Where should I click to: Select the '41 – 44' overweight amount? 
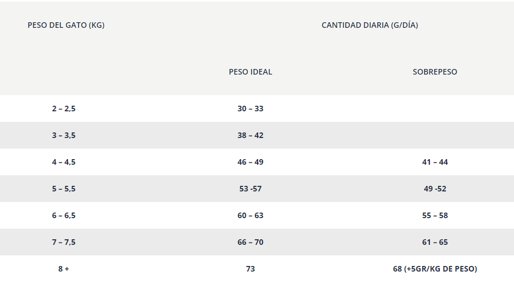pyautogui.click(x=435, y=162)
